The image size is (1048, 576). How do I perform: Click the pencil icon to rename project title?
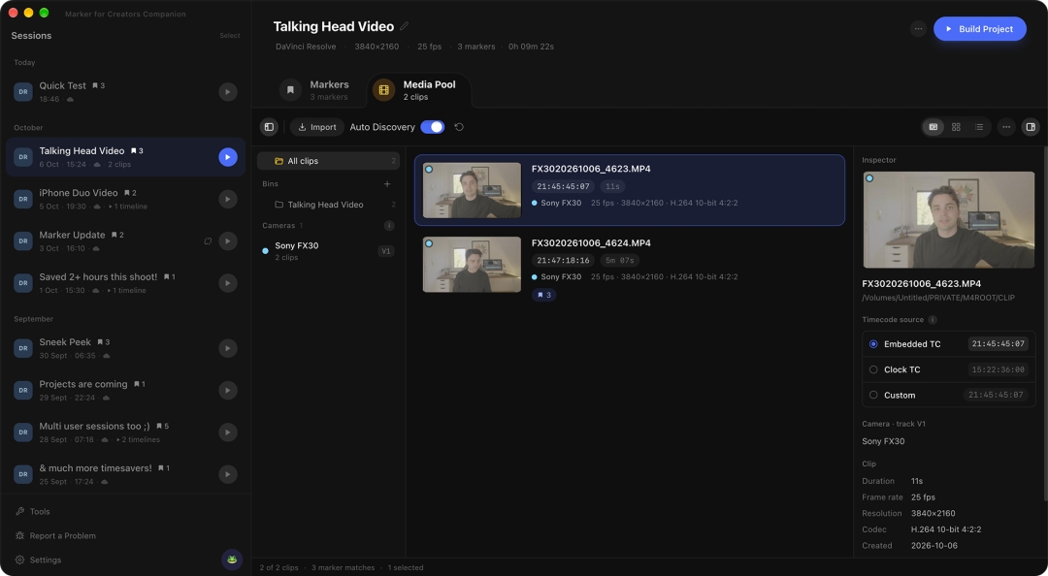(404, 27)
